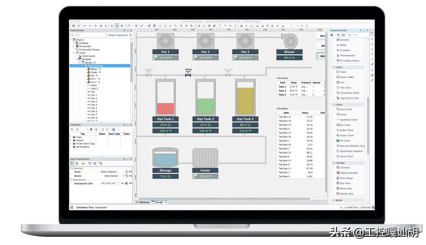Select the Power Table component
The image size is (426, 245).
pos(345,77)
